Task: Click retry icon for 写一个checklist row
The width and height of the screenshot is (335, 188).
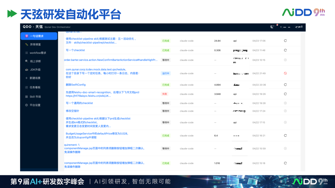Action: click(x=285, y=50)
